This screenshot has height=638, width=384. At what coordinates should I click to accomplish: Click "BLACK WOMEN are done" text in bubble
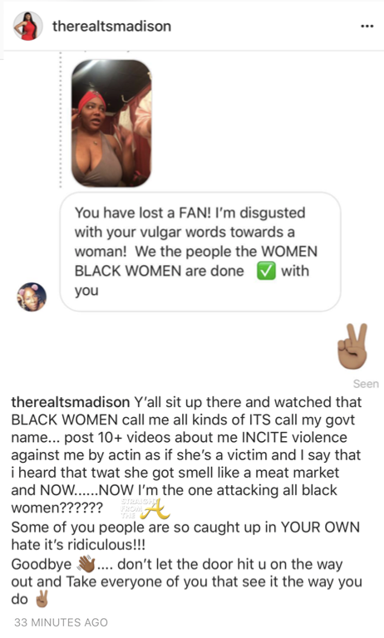tap(160, 271)
